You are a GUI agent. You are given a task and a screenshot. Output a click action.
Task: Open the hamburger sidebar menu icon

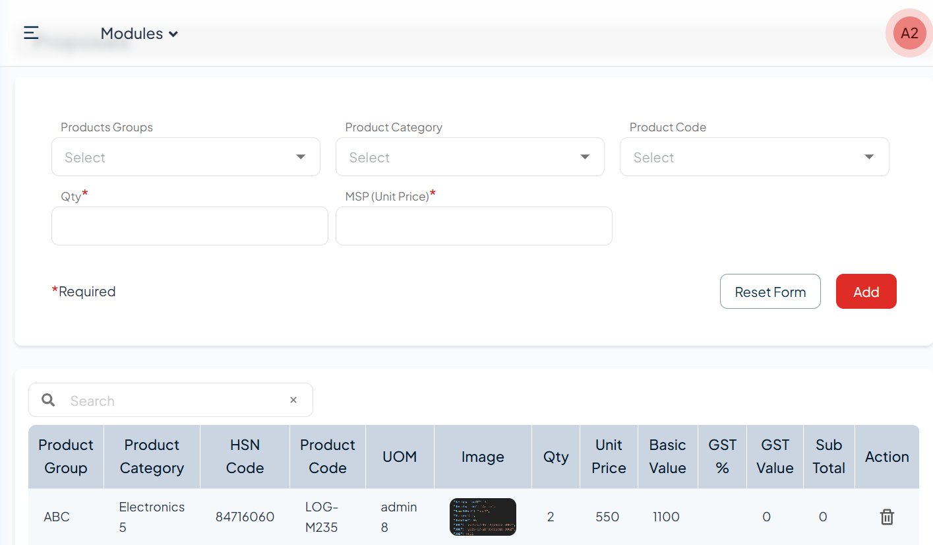[x=31, y=33]
